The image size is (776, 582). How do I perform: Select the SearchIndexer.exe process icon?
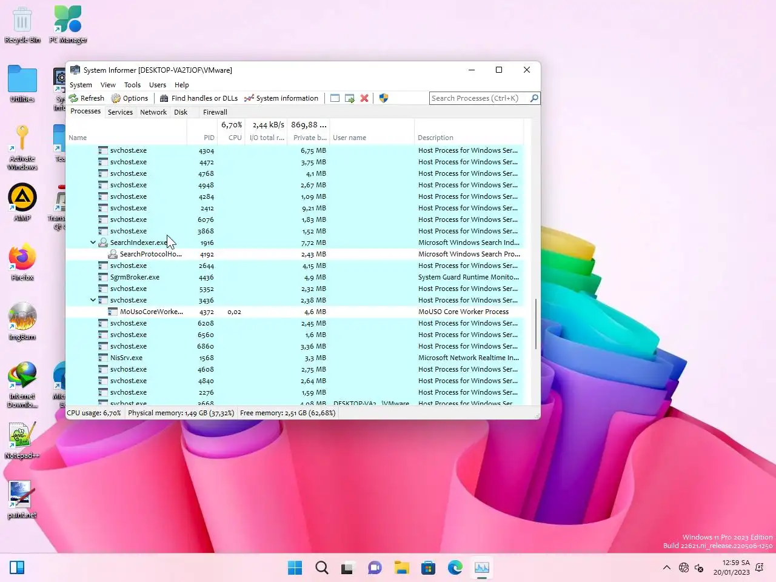(103, 242)
